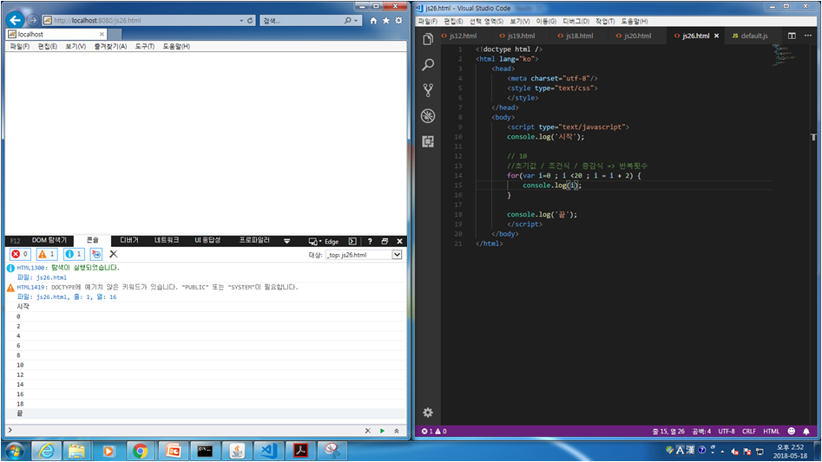Click line 15 column 26 indicator

point(668,431)
